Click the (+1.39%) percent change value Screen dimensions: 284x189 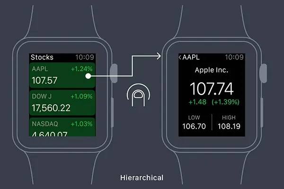pos(226,102)
